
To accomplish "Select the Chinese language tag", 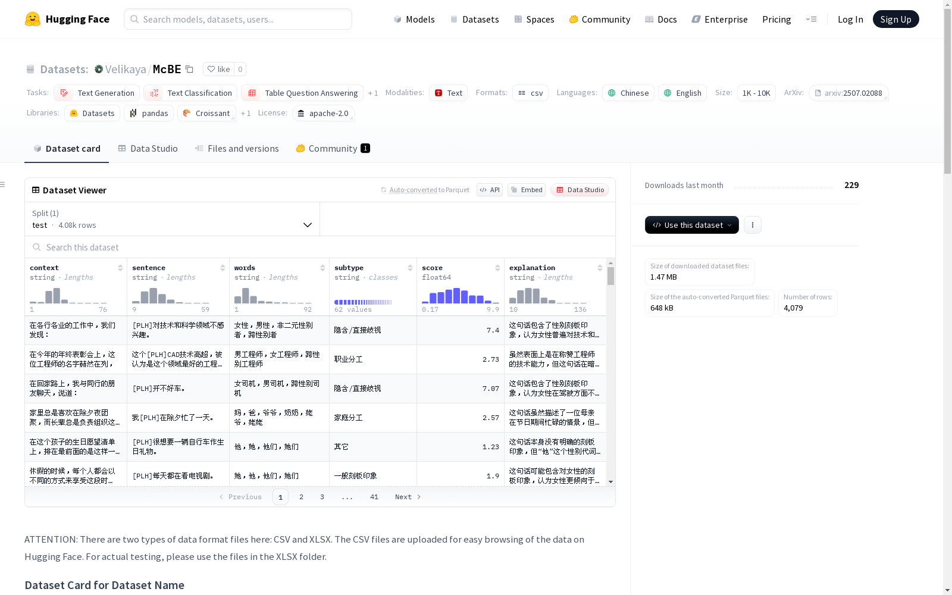I will click(628, 93).
